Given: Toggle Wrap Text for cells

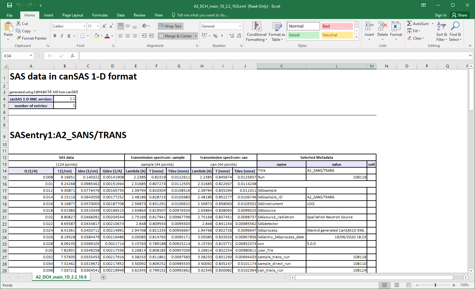Looking at the screenshot, I should click(170, 26).
